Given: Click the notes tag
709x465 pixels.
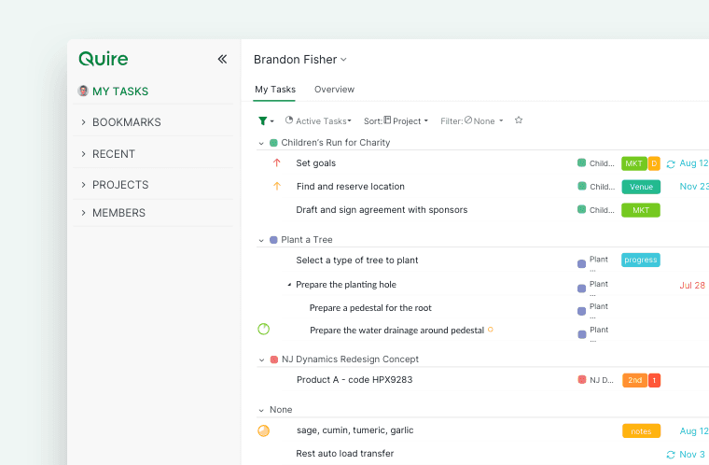Looking at the screenshot, I should [x=641, y=431].
